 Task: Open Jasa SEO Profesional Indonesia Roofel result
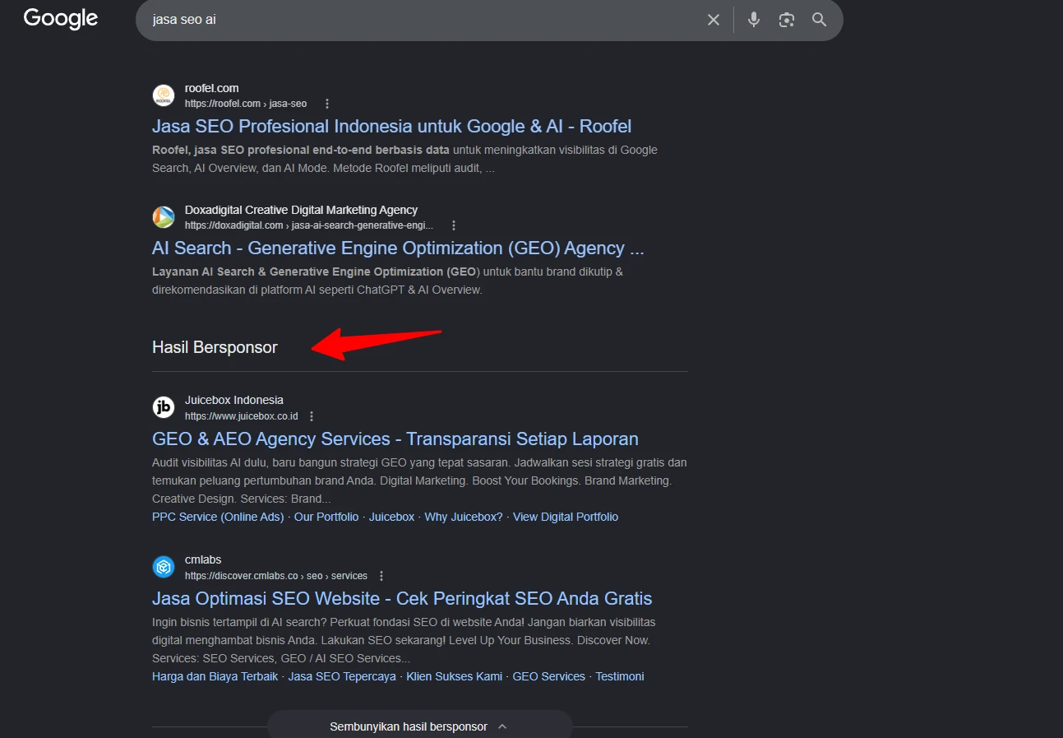click(x=391, y=126)
